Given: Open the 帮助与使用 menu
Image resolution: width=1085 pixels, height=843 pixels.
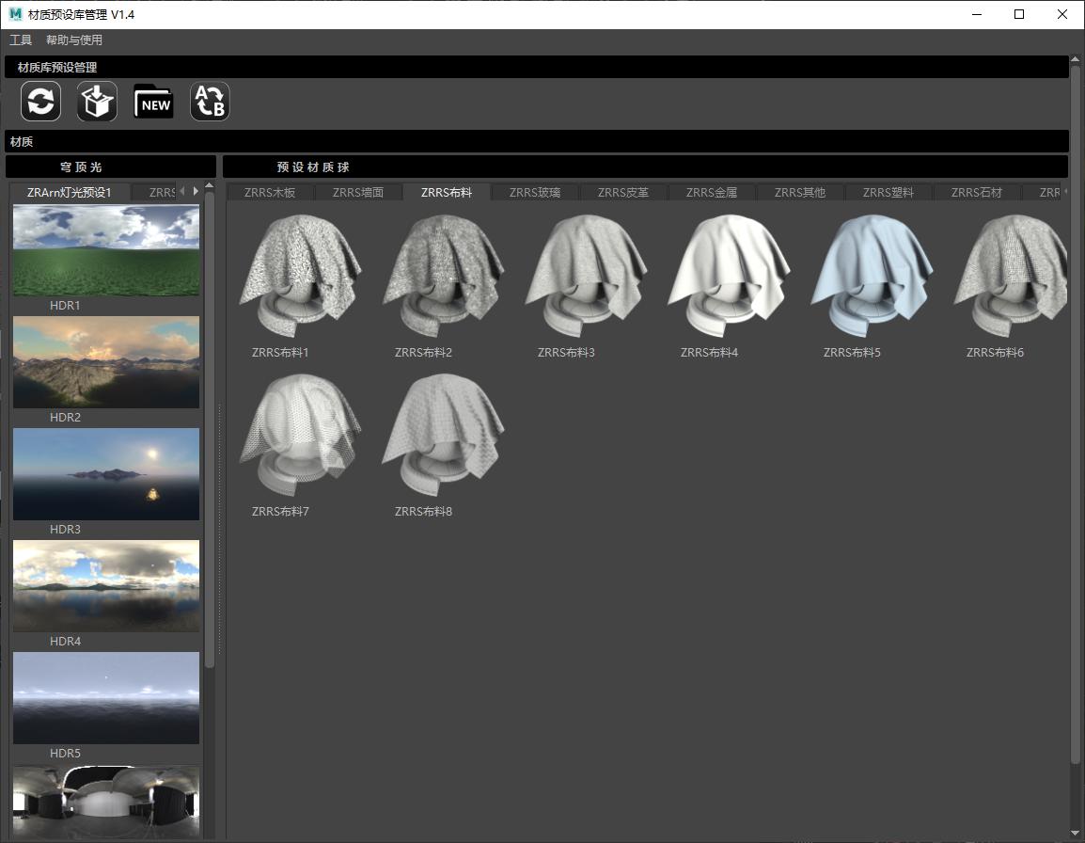Looking at the screenshot, I should point(74,40).
